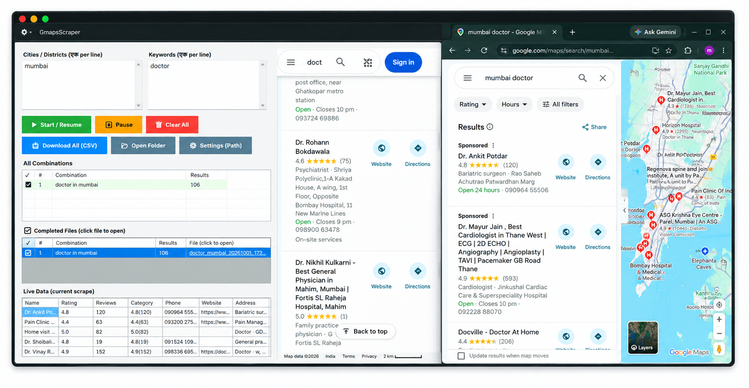Open GmapsScraper gear menu in title bar
The width and height of the screenshot is (749, 388).
click(26, 32)
